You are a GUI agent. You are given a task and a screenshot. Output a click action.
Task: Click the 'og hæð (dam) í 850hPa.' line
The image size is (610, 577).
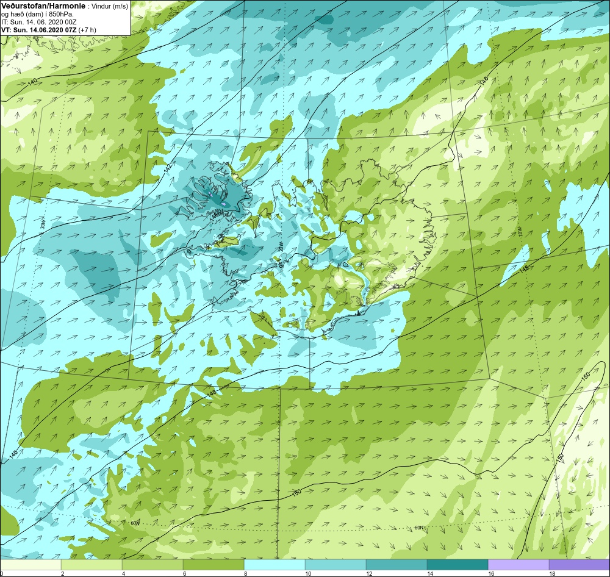[38, 14]
